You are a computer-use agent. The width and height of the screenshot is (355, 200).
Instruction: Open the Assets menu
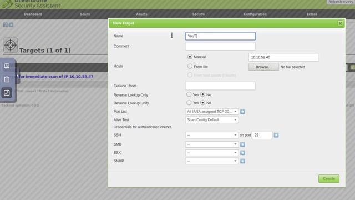pyautogui.click(x=142, y=14)
